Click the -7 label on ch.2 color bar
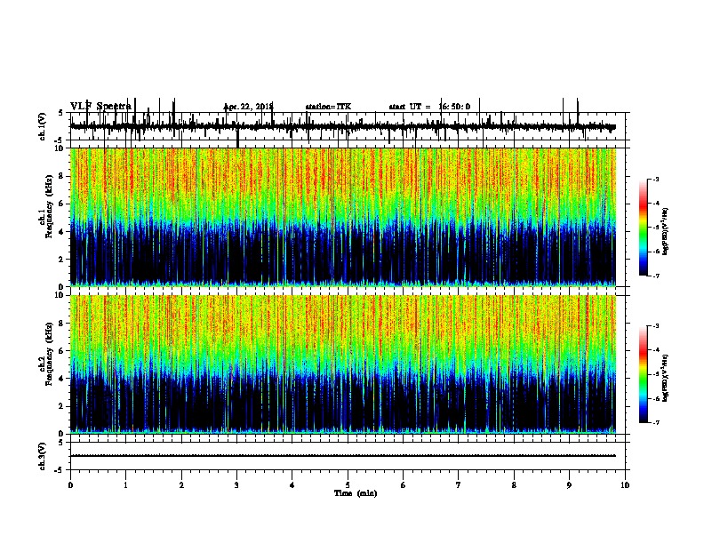Viewport: 704px width, 544px height. tap(656, 422)
